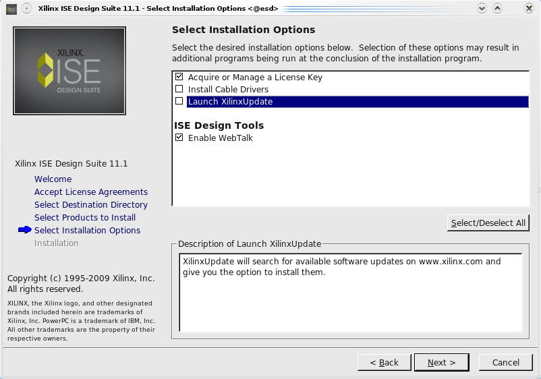
Task: Select the Enable WebTalk label
Action: (220, 138)
